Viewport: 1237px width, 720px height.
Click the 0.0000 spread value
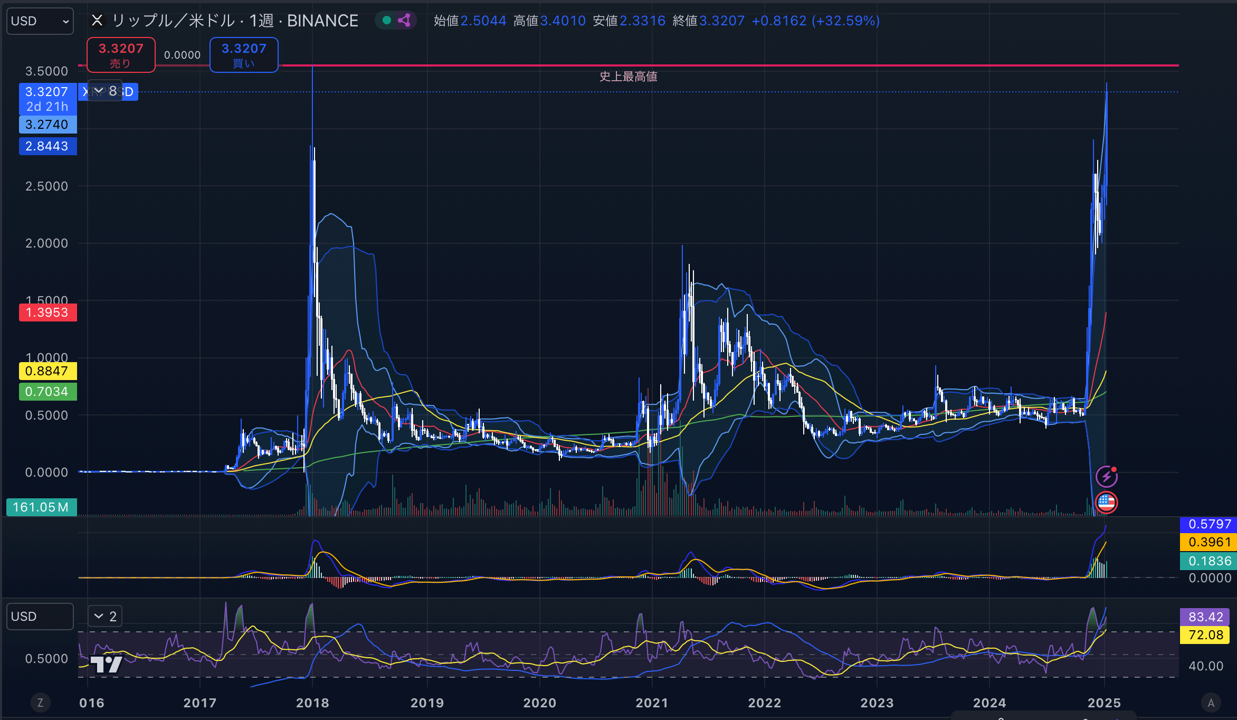(182, 55)
